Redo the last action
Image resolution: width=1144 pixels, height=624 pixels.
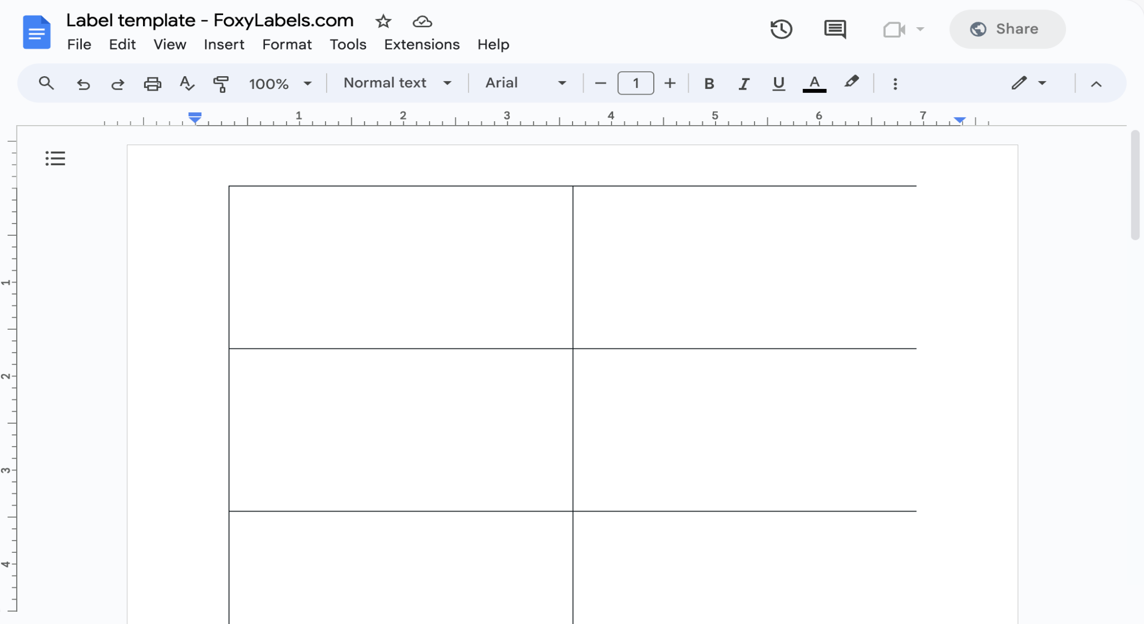tap(117, 83)
